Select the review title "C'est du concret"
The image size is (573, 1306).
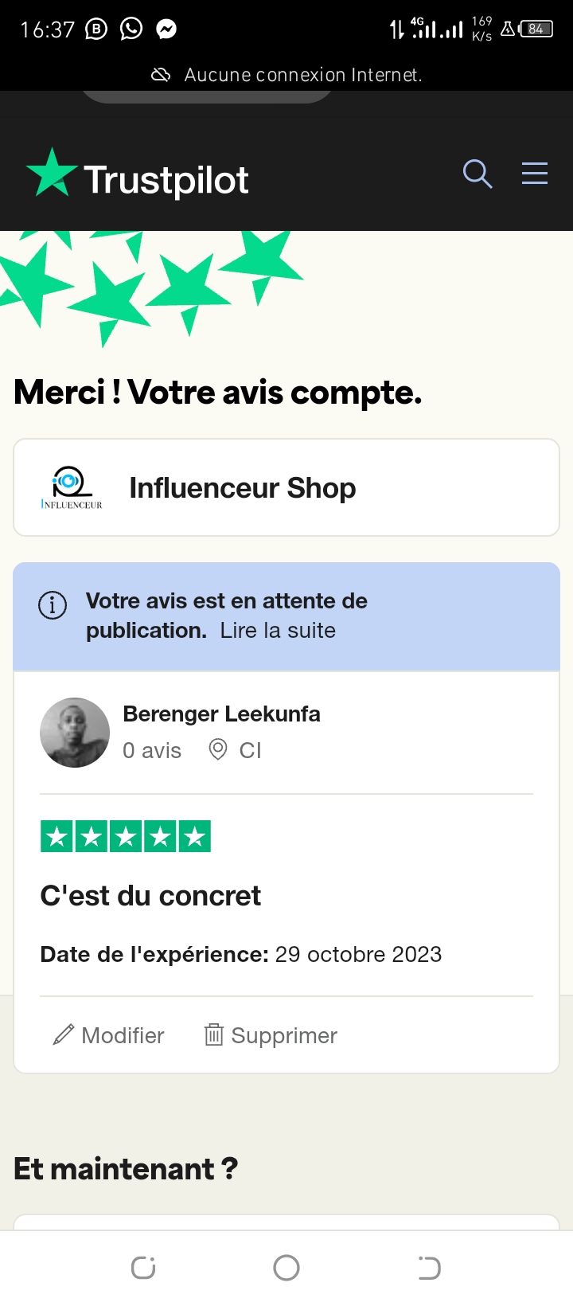pos(150,896)
